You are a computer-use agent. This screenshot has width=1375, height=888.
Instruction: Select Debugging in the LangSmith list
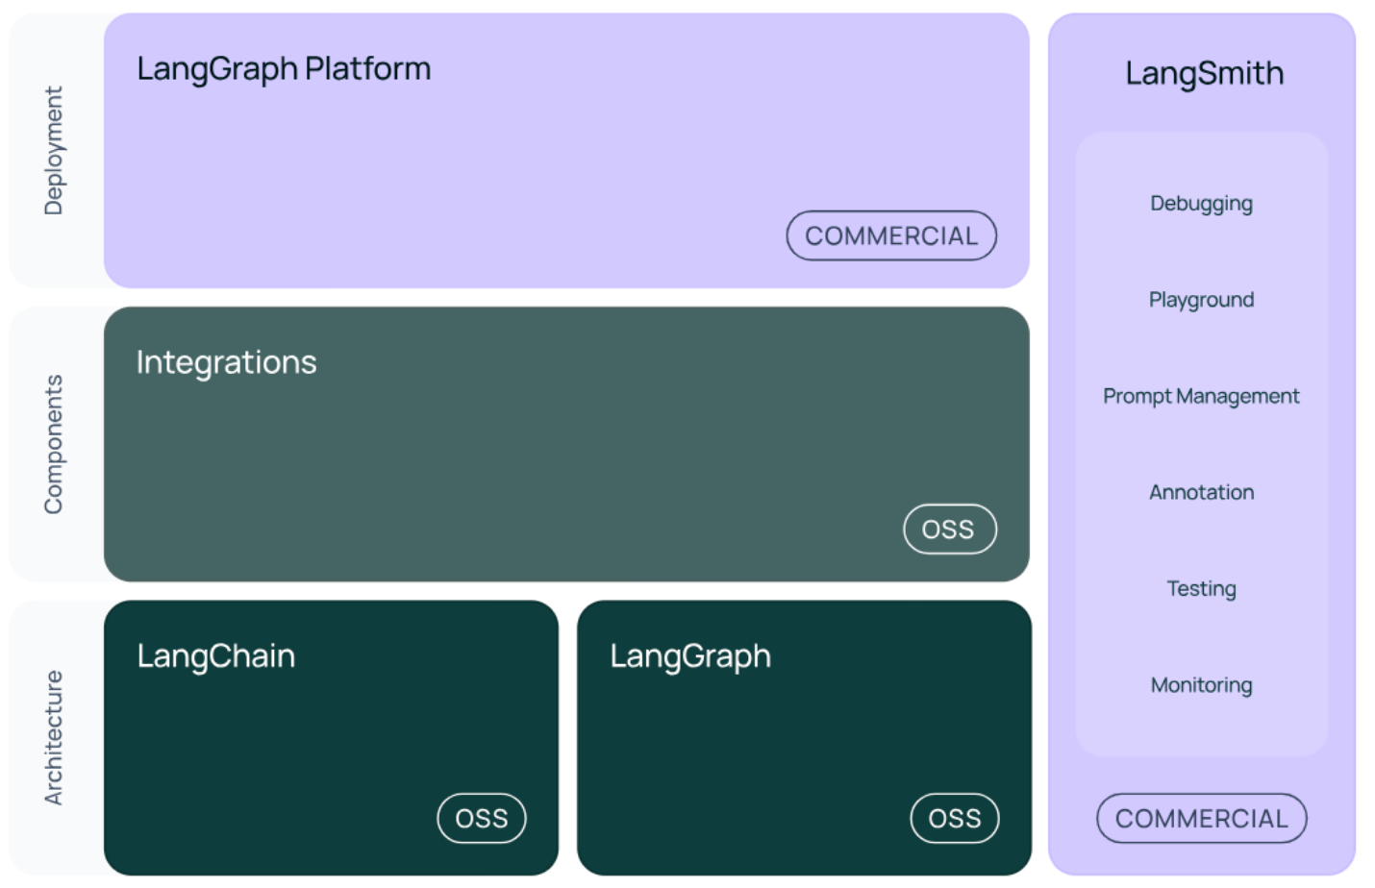tap(1201, 204)
